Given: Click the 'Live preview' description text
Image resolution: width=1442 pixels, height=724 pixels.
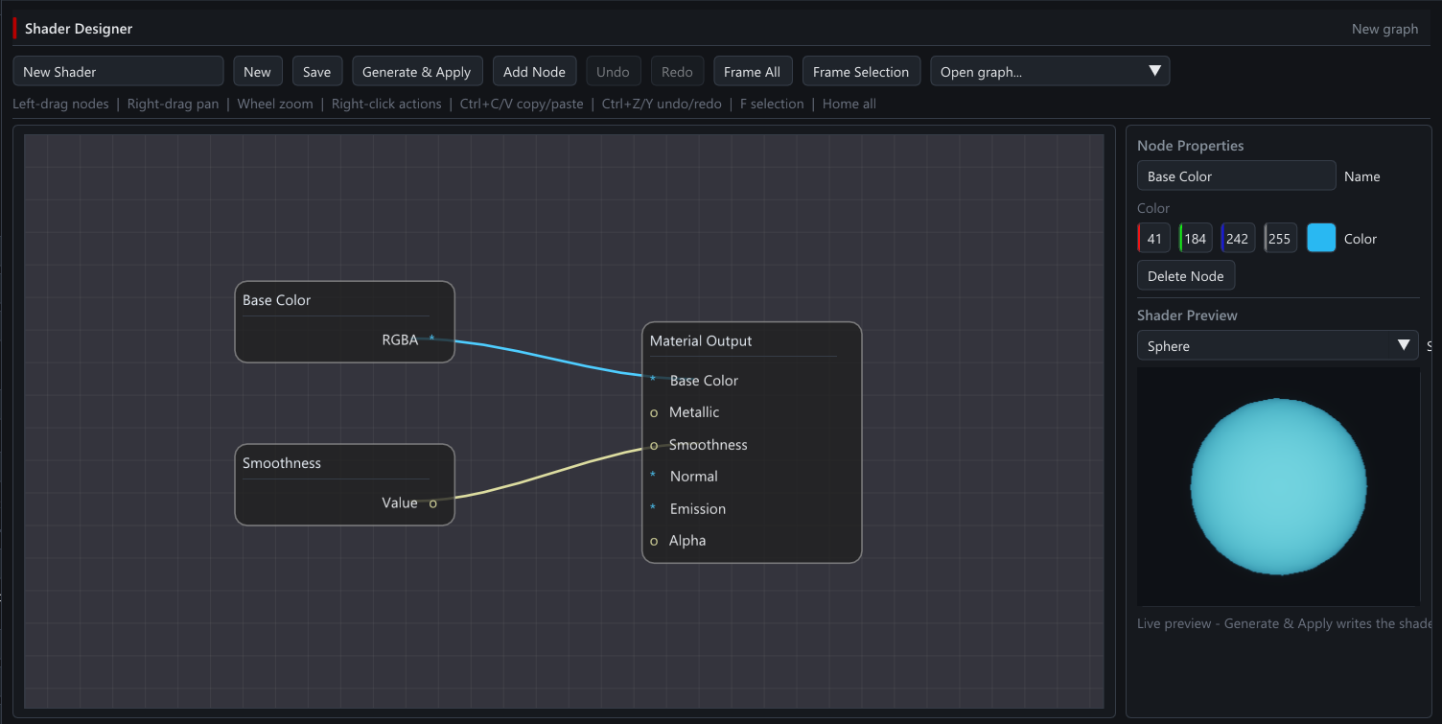Looking at the screenshot, I should pos(1284,623).
